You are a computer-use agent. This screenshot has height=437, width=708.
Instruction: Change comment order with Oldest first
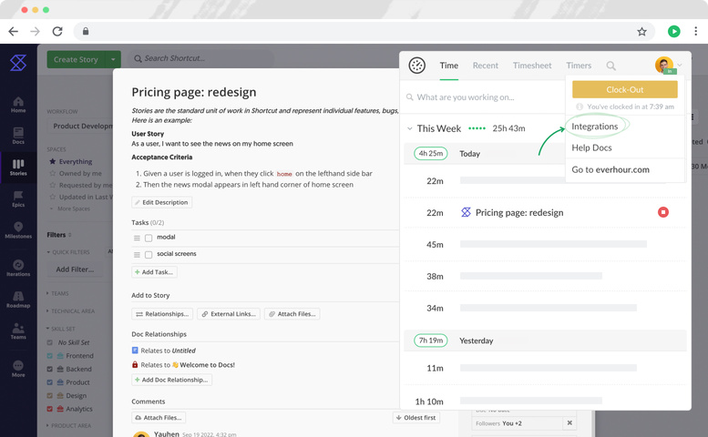(x=416, y=418)
